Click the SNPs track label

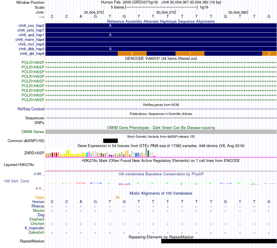39,123
